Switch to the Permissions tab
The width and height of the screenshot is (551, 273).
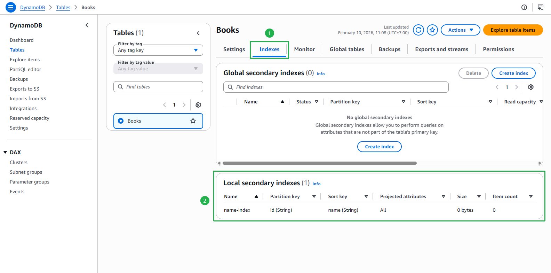498,49
